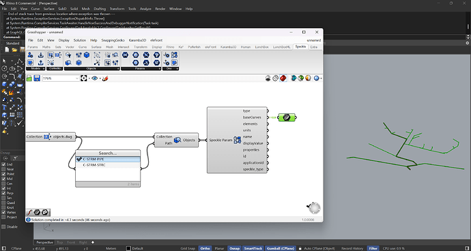Screen dimensions: 471x251
Task: Enable the Near osnap checkbox
Action: coord(3,169)
